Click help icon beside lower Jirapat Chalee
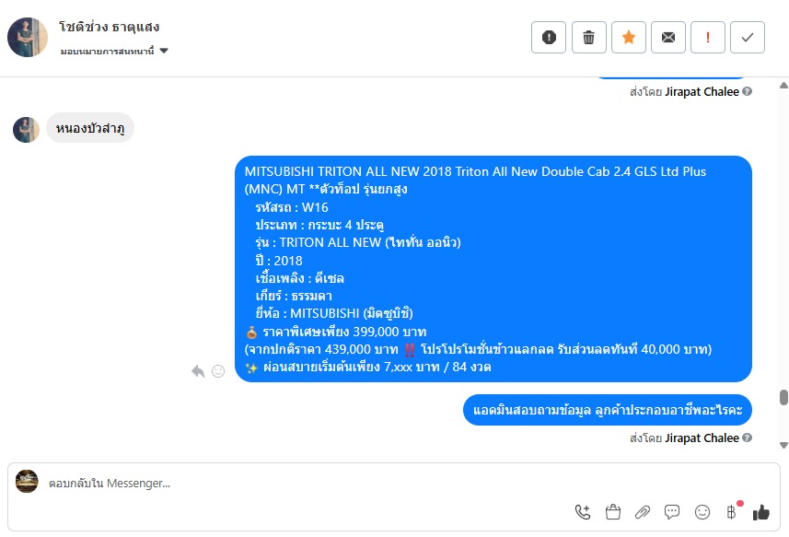The image size is (789, 537). click(748, 438)
